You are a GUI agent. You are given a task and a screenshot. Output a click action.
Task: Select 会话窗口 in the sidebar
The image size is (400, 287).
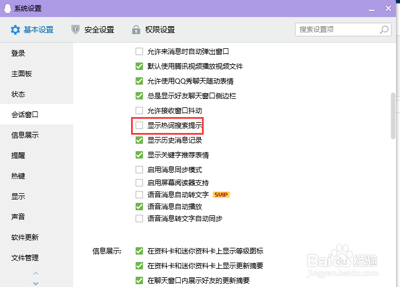(36, 114)
